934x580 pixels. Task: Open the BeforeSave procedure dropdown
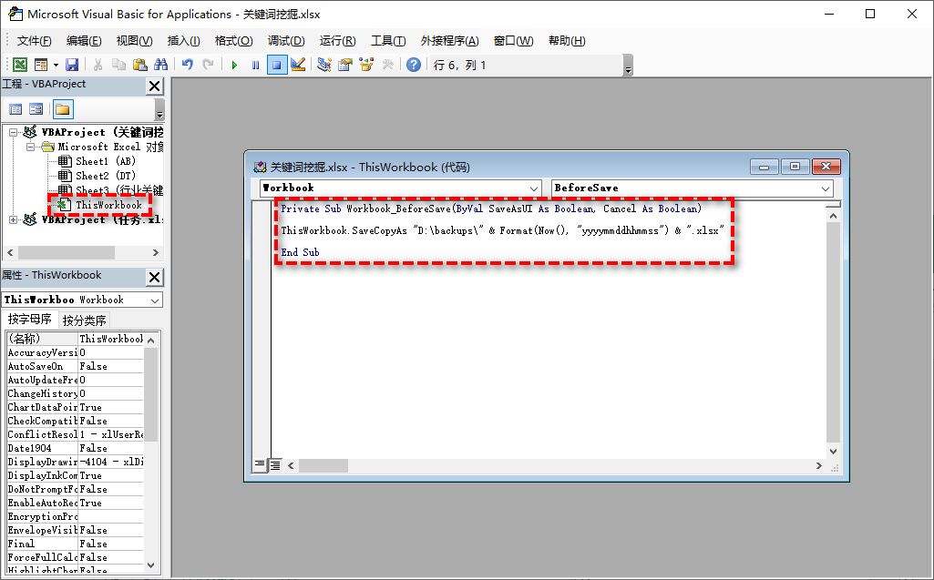825,188
